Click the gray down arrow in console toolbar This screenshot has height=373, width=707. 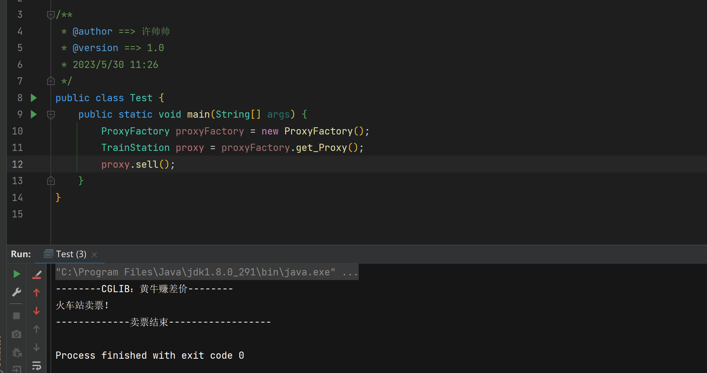[36, 347]
